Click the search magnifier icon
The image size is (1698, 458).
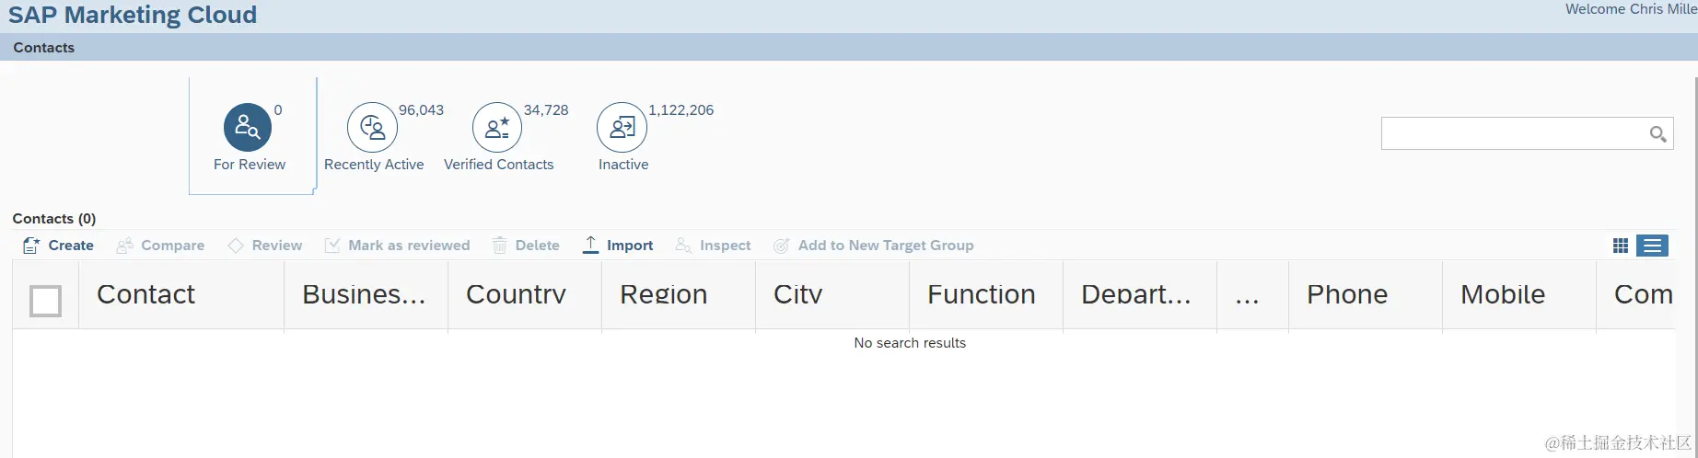(x=1657, y=134)
